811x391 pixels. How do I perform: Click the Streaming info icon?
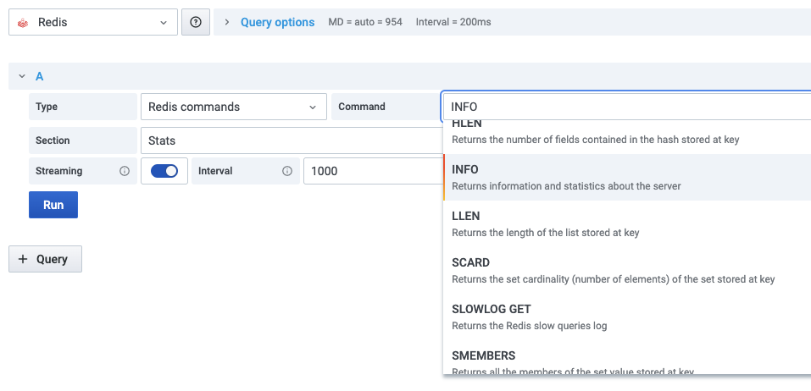[x=125, y=171]
